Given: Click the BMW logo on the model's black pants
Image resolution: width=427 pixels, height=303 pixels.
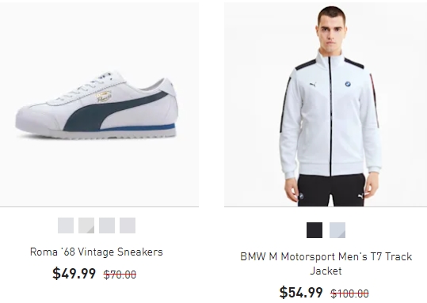Looking at the screenshot, I should tap(301, 196).
